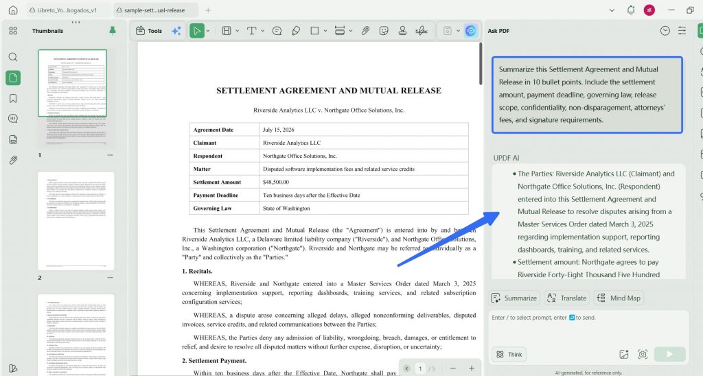Expand the measure tool dropdown arrow
Viewport: 703px width, 376px height.
click(x=351, y=31)
